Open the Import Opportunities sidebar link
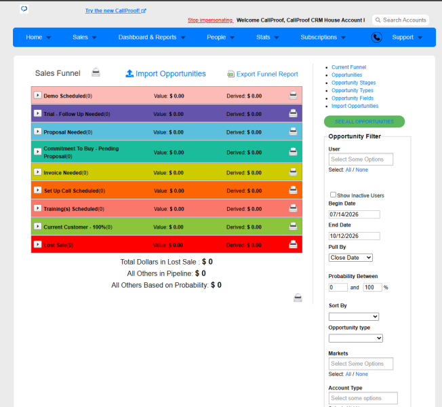442x407 pixels. (355, 106)
